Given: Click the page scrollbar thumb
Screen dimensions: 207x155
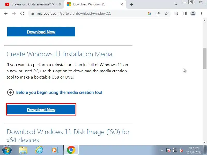Looking at the screenshot, I should pyautogui.click(x=205, y=58).
